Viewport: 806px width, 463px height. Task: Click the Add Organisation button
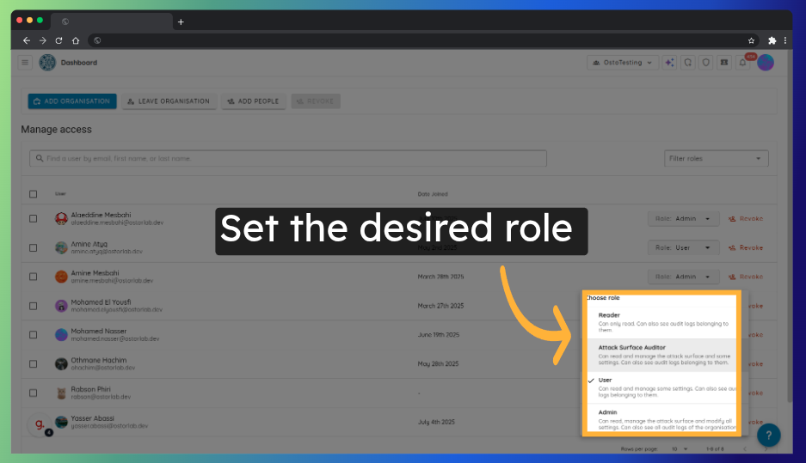pyautogui.click(x=72, y=101)
